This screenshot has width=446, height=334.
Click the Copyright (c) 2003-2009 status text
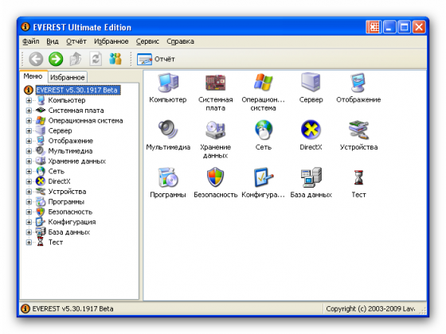(370, 309)
